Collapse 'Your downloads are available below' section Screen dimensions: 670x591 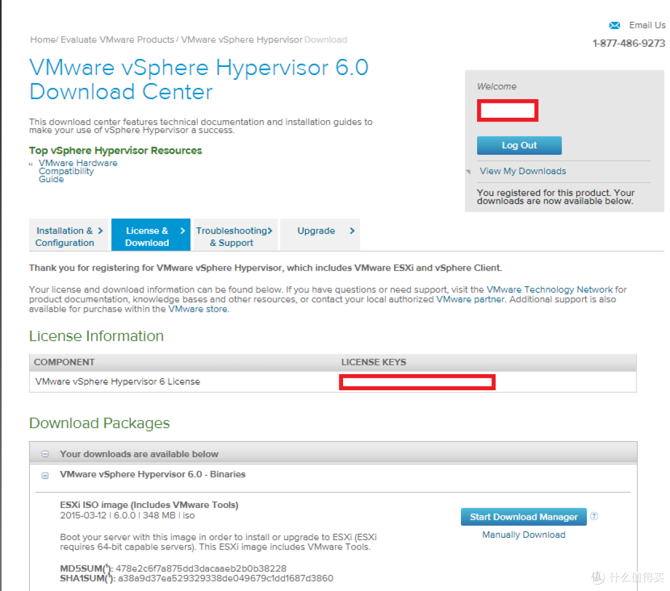(45, 454)
